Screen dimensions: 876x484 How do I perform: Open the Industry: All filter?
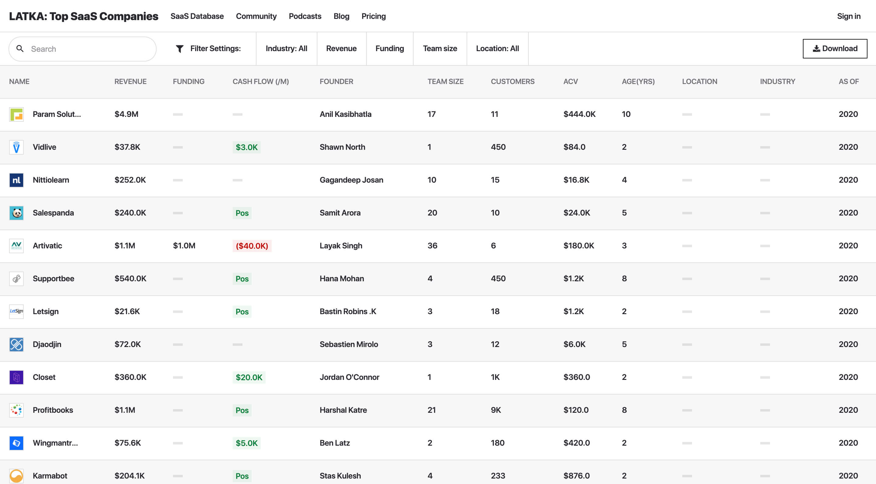click(x=286, y=49)
